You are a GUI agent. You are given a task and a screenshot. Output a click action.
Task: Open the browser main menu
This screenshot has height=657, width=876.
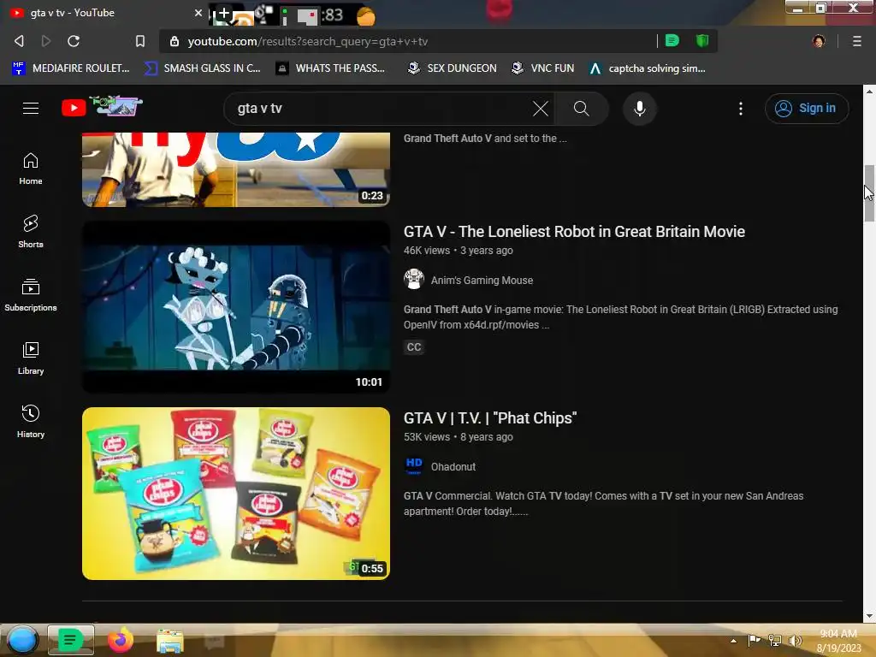[856, 41]
